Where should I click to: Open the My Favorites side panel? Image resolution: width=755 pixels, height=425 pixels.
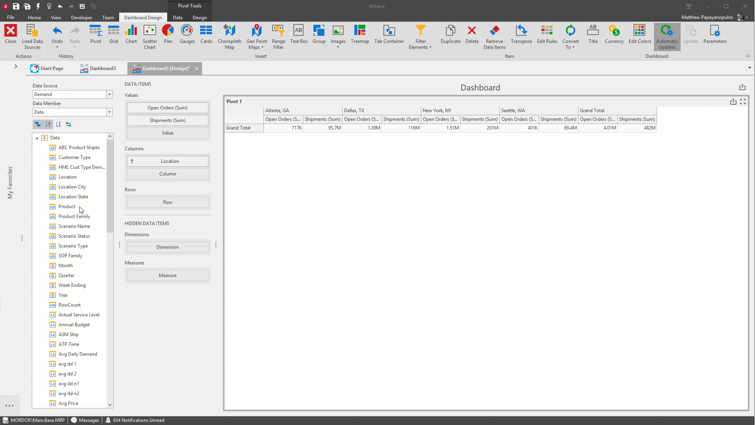10,183
